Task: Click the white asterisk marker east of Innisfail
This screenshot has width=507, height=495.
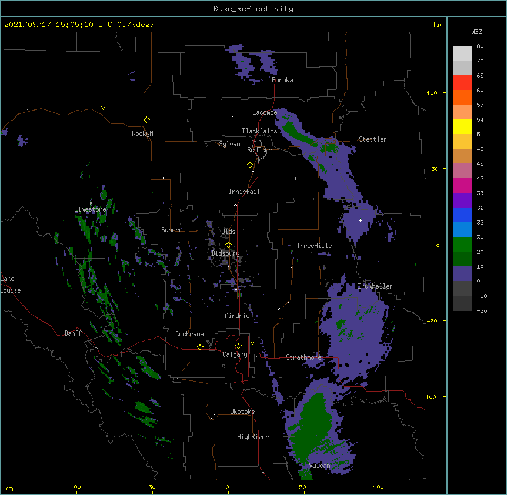Action: (x=295, y=178)
